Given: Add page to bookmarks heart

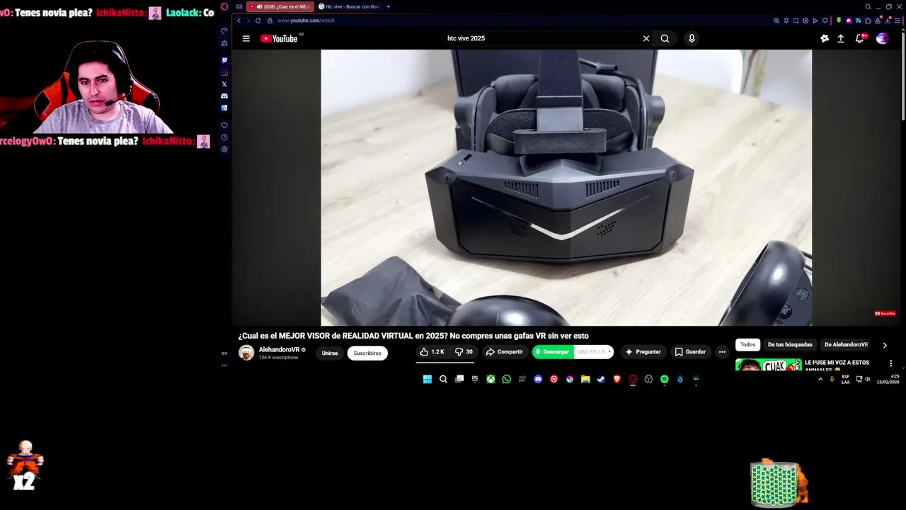Looking at the screenshot, I should pos(825,21).
